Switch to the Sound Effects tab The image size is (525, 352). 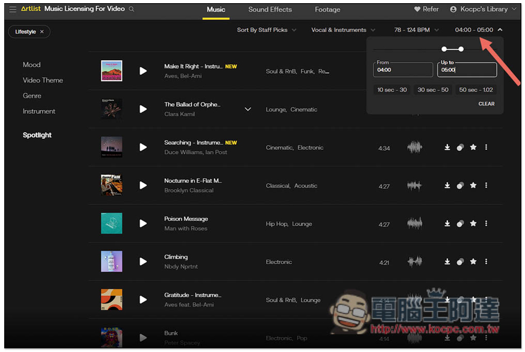270,9
